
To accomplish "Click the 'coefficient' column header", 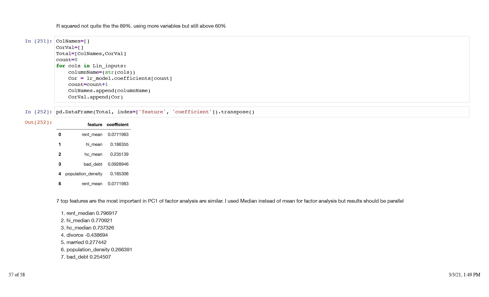I will pos(118,125).
